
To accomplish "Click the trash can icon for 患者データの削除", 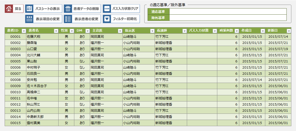I will point(68,9).
